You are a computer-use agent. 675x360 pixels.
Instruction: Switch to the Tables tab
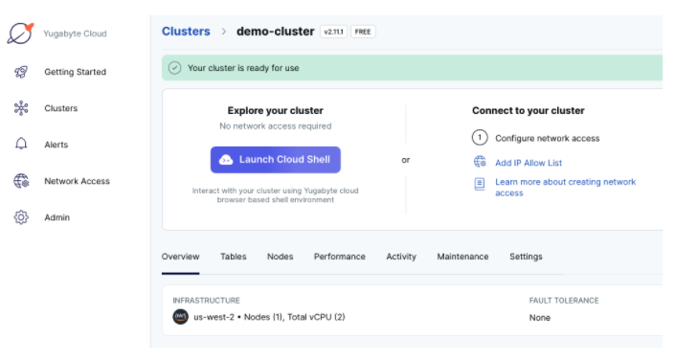point(234,257)
